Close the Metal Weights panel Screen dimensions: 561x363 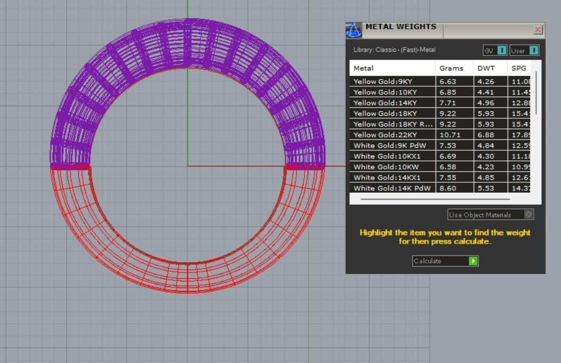(538, 30)
